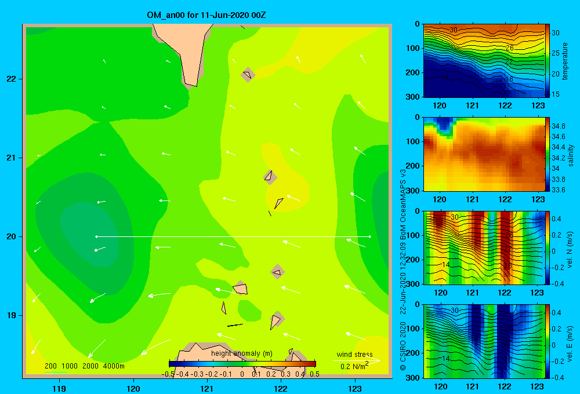Click the west endpoint of the transect line

[96, 236]
